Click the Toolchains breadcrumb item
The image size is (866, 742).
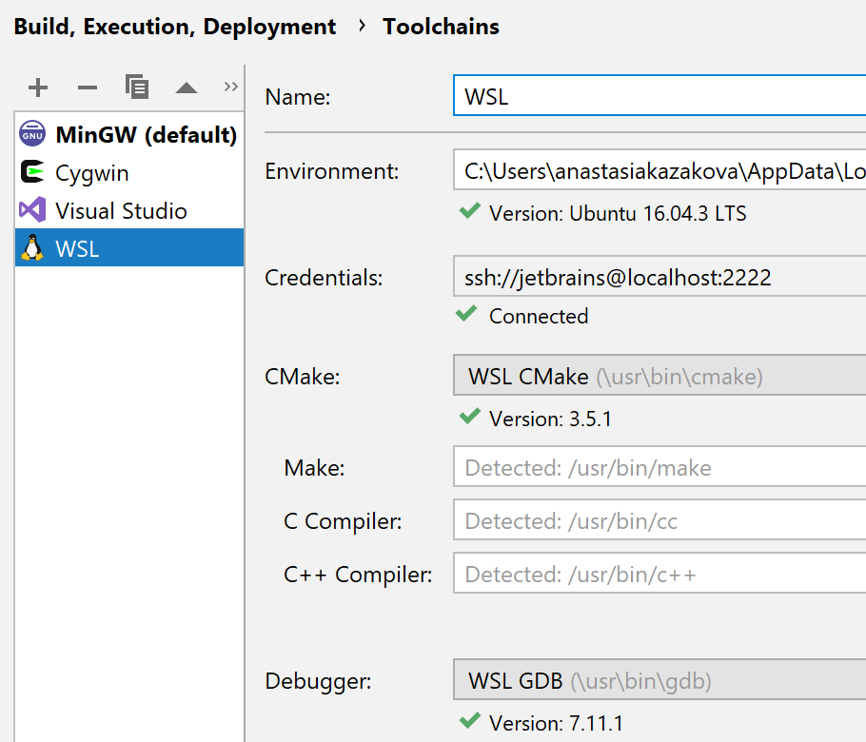coord(441,26)
